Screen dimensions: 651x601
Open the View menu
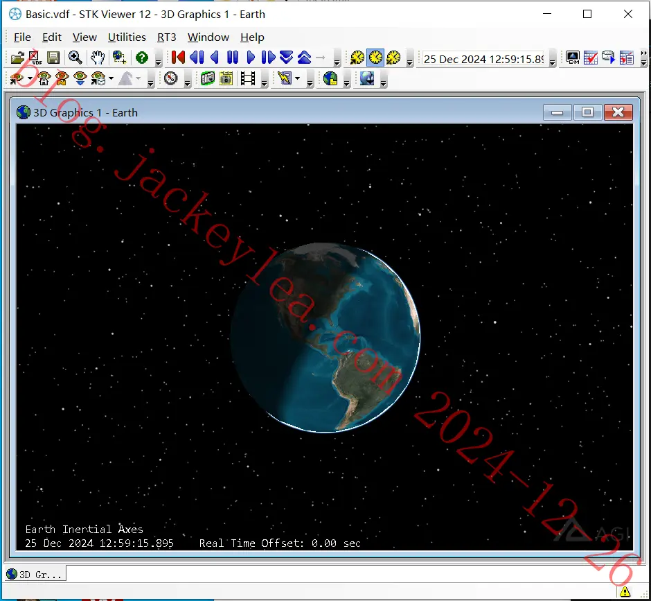(x=84, y=37)
